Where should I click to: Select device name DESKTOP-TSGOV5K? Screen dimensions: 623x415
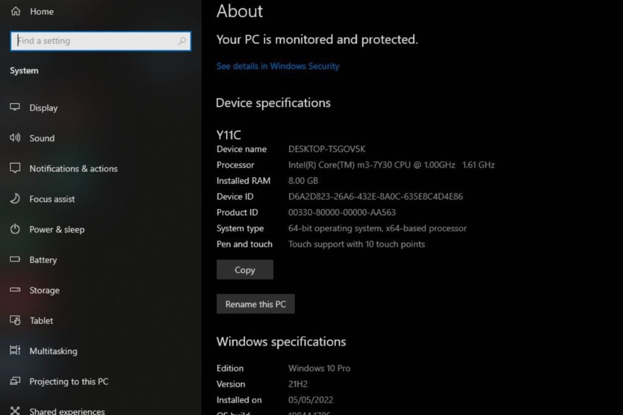coord(327,149)
